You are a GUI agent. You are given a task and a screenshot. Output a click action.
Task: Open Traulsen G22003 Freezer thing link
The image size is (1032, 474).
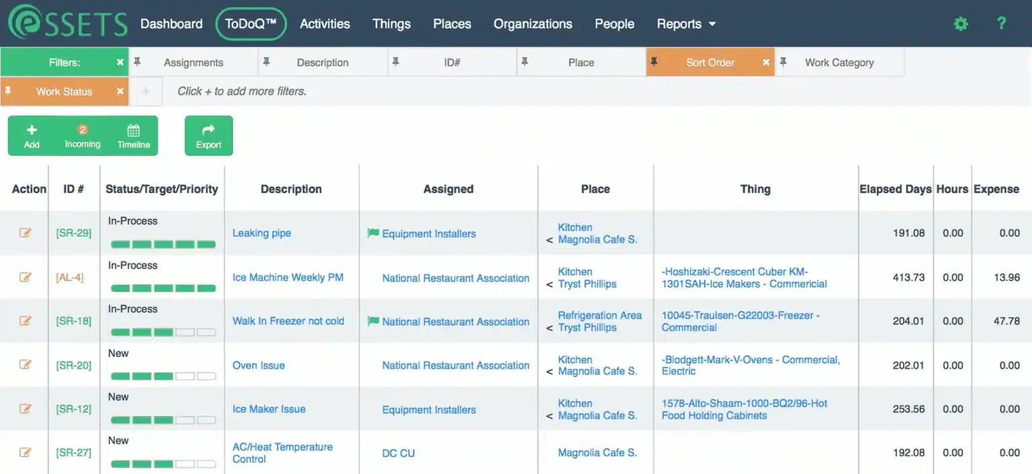[x=740, y=321]
